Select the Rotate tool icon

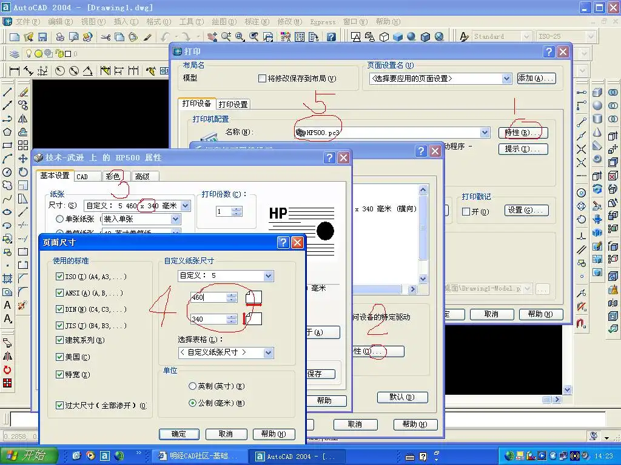coord(23,172)
